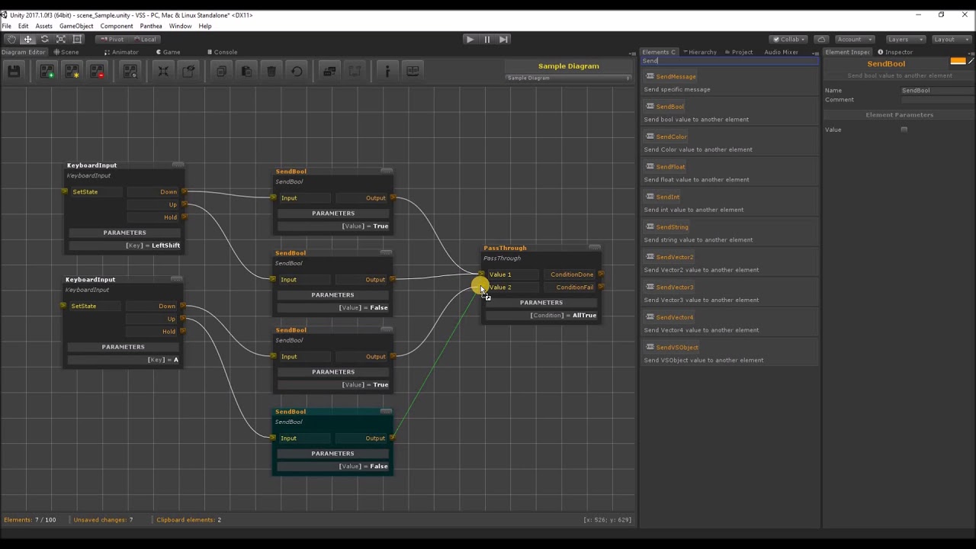Screen dimensions: 976x549
Task: Switch to the Hierarchy tab
Action: pyautogui.click(x=699, y=52)
